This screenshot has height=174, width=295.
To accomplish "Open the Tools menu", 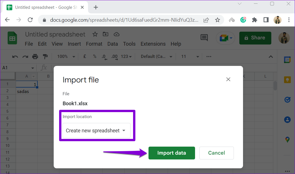I will (x=129, y=44).
